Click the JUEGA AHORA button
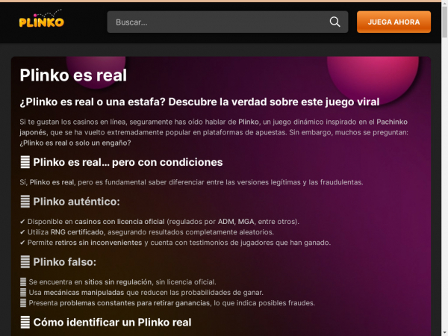 [x=393, y=22]
